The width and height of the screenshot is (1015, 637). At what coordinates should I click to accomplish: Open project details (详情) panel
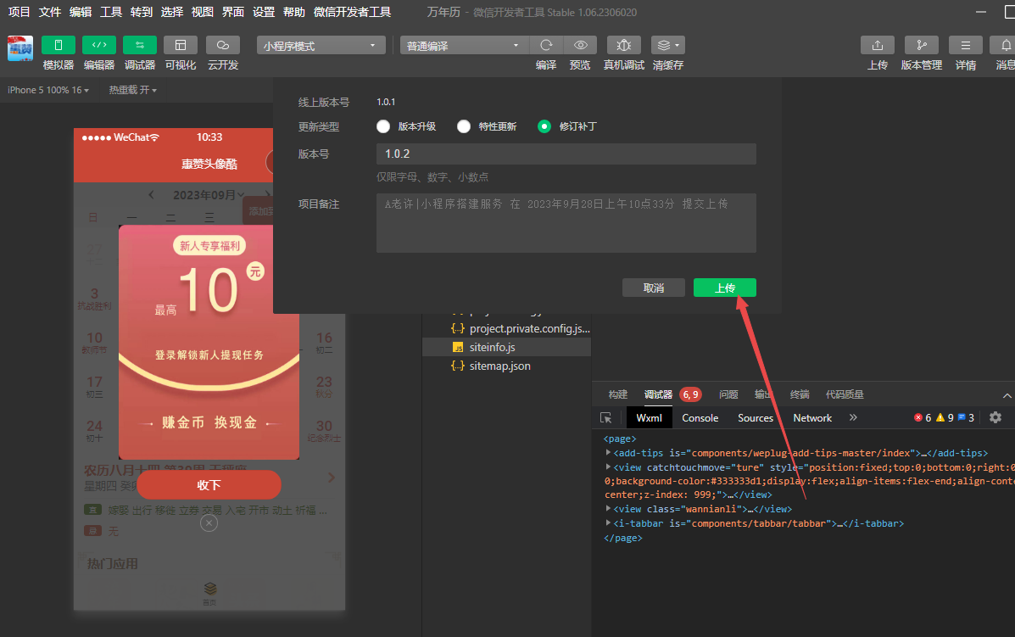(x=966, y=45)
